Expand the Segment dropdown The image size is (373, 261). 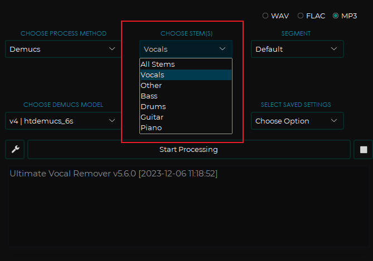click(x=297, y=49)
